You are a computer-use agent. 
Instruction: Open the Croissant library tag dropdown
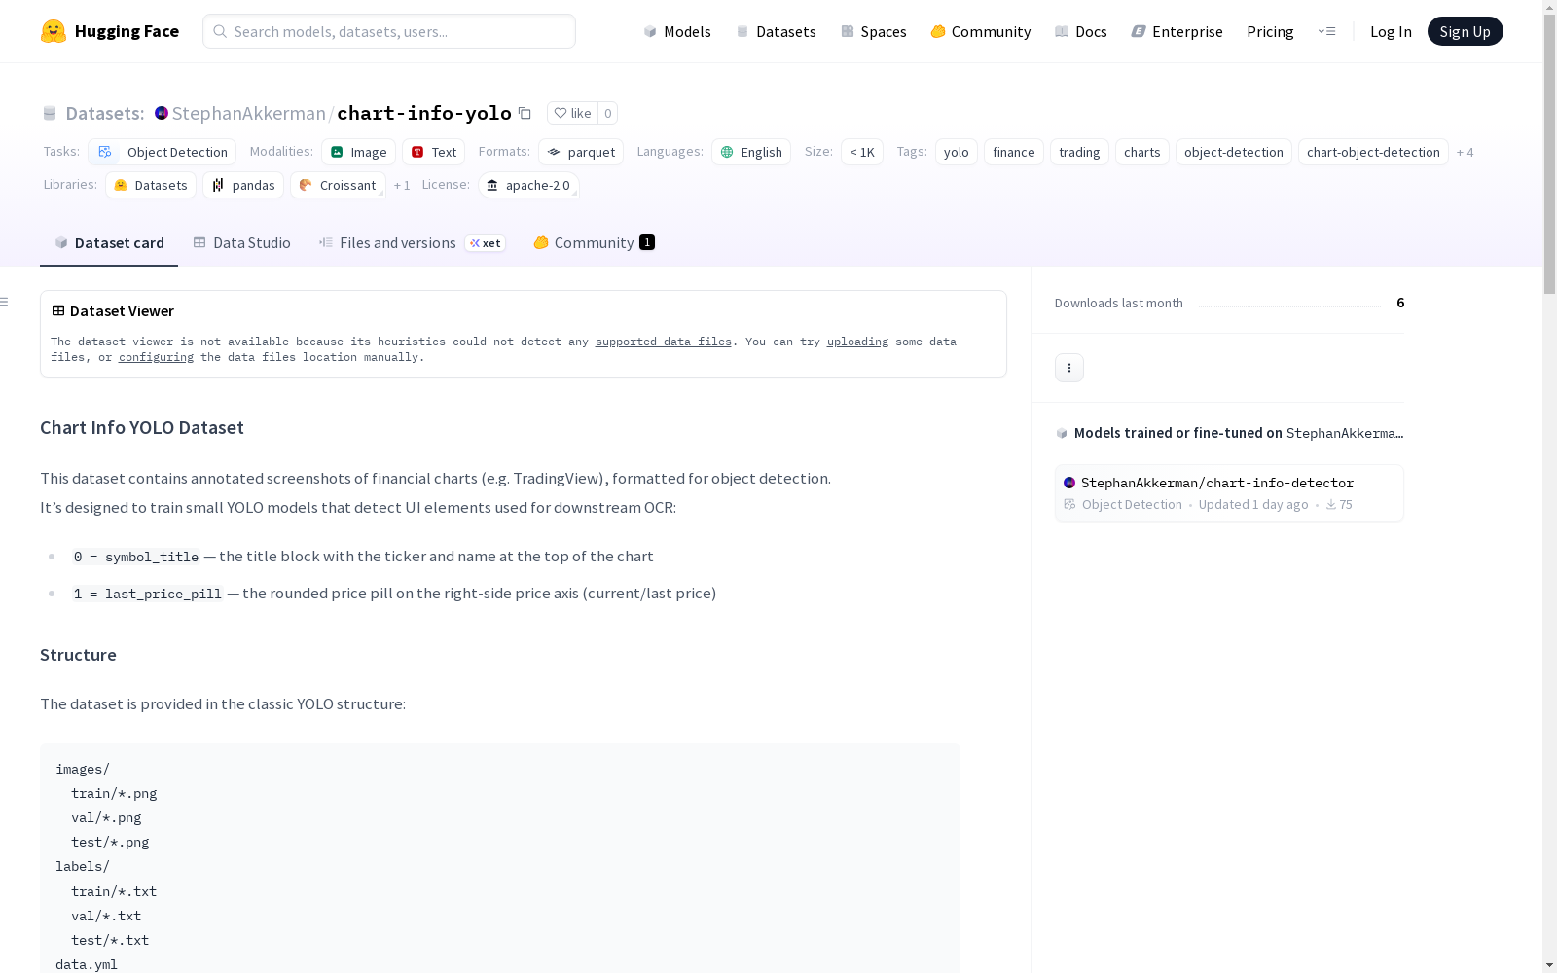click(x=338, y=185)
